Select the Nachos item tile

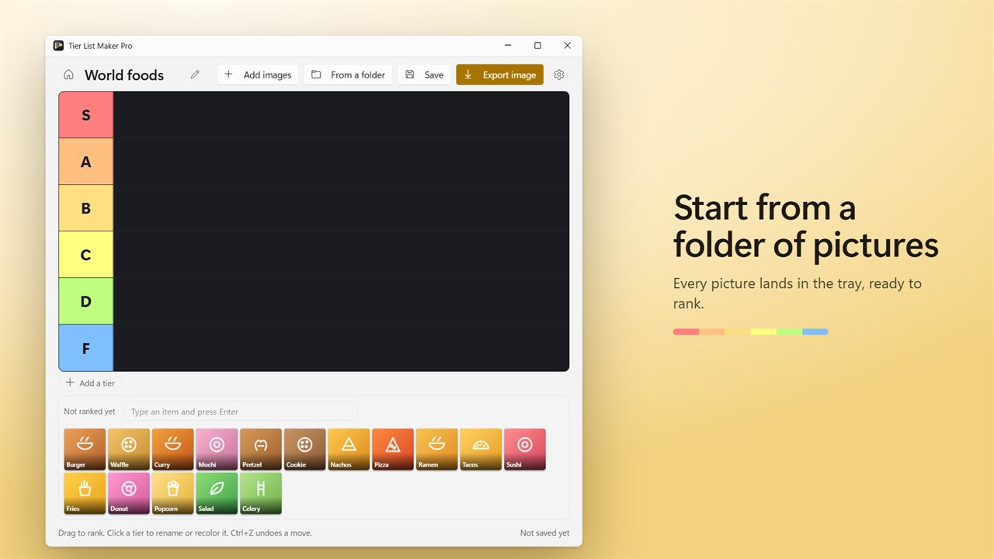pyautogui.click(x=349, y=450)
